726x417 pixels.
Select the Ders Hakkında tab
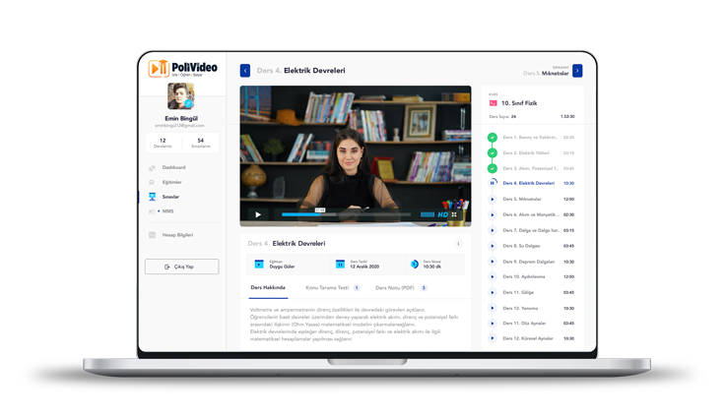268,288
